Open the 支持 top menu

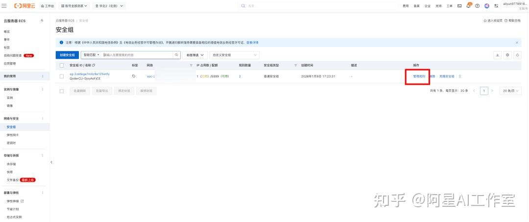point(438,6)
